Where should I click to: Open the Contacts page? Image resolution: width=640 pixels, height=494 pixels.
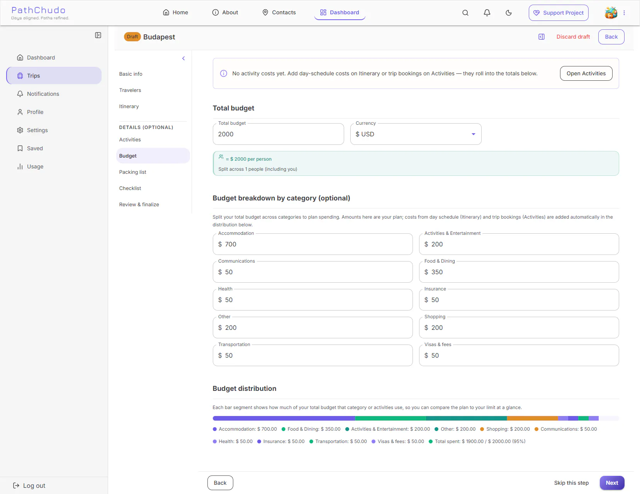(x=279, y=12)
